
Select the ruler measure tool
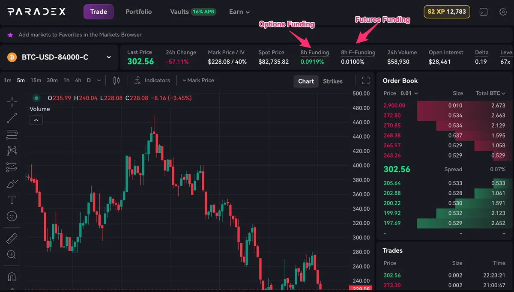click(12, 238)
